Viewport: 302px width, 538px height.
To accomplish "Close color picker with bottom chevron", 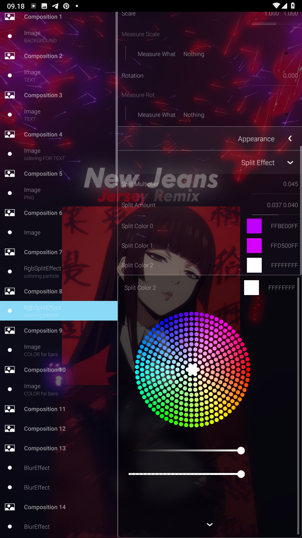I will tap(209, 525).
